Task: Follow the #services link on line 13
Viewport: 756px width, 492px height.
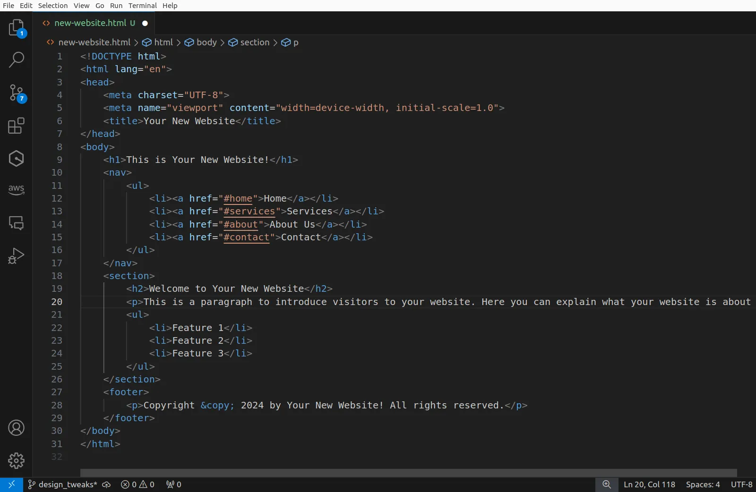Action: [249, 212]
